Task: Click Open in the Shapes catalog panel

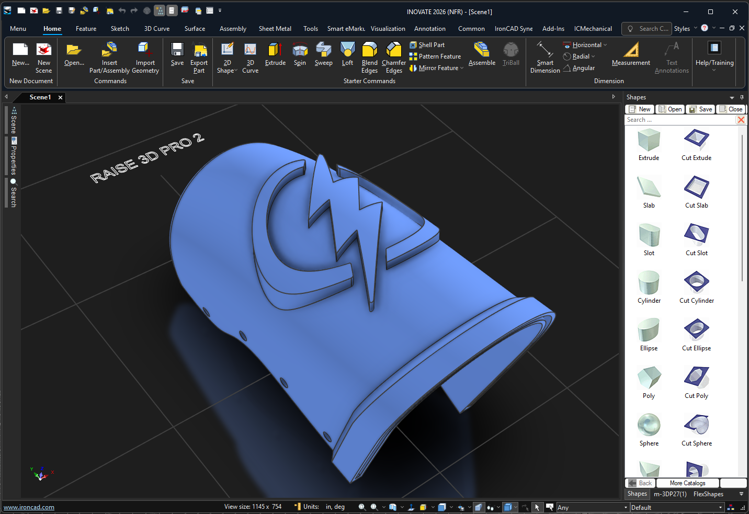Action: click(x=670, y=109)
